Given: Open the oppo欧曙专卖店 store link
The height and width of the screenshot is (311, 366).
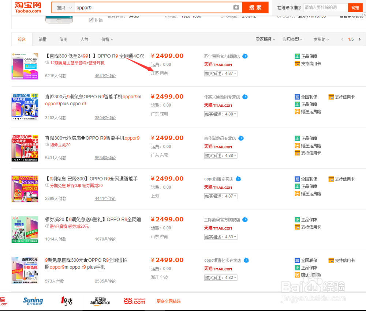Looking at the screenshot, I should click(219, 179).
